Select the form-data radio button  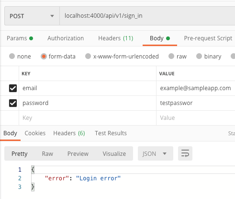point(44,56)
